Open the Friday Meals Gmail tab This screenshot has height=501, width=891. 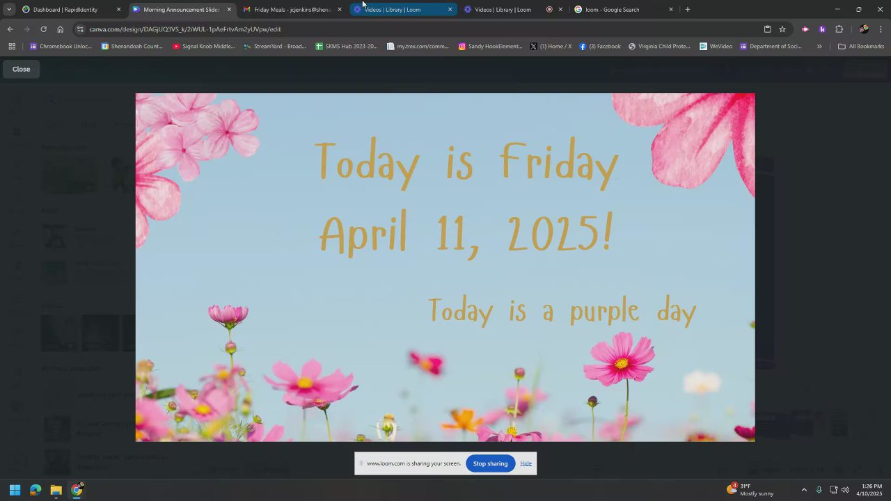point(292,10)
